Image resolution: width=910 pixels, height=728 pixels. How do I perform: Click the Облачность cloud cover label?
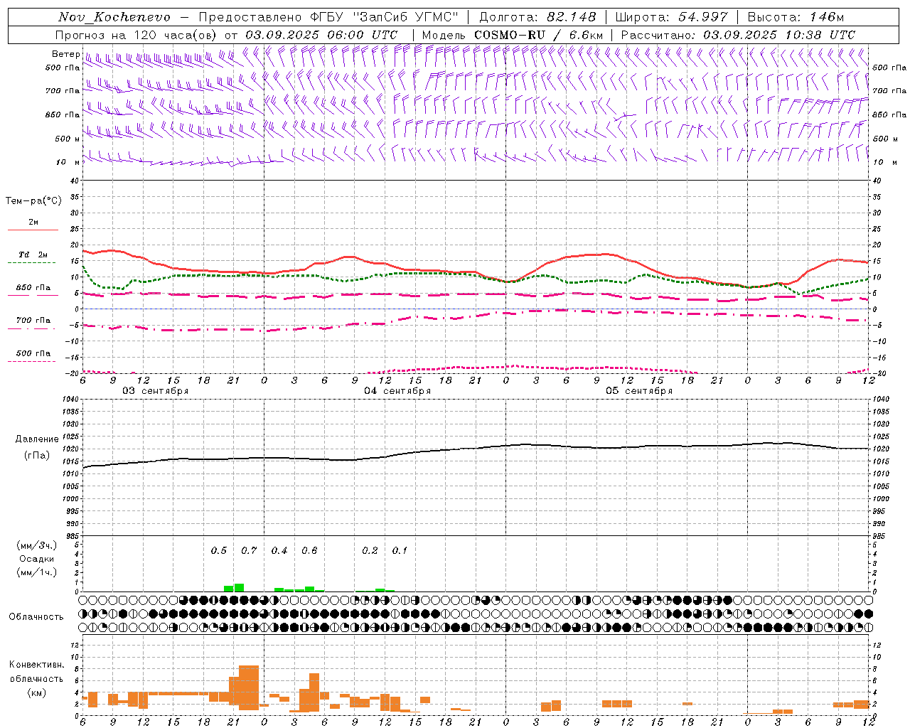36,617
